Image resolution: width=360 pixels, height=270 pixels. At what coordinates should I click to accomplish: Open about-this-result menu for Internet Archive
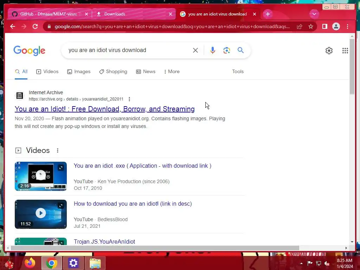[129, 99]
